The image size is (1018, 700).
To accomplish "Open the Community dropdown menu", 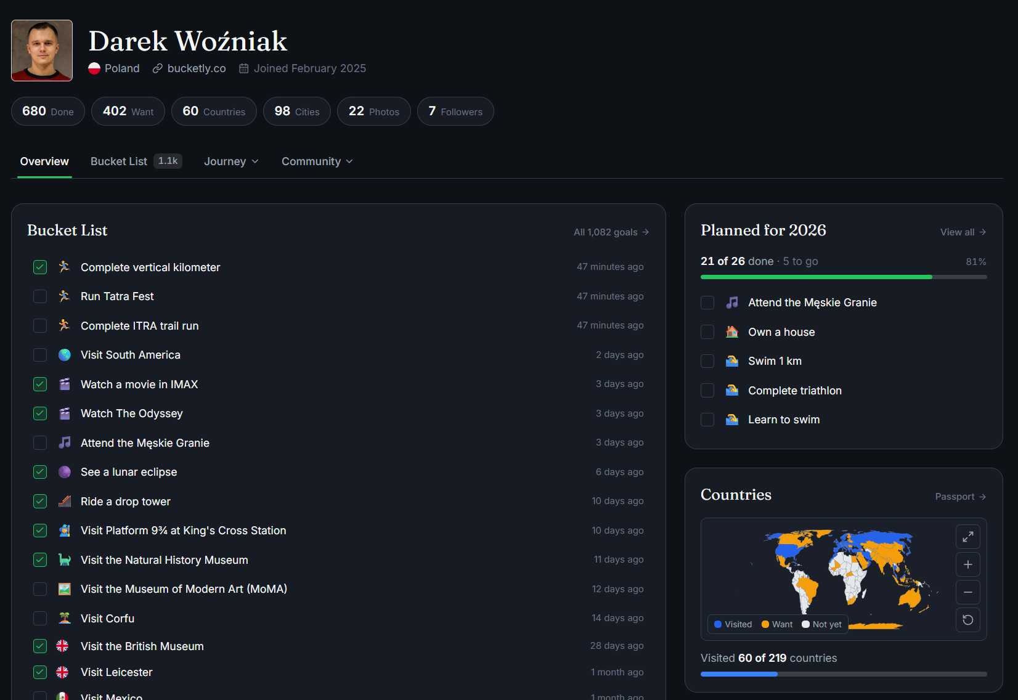I will click(317, 161).
